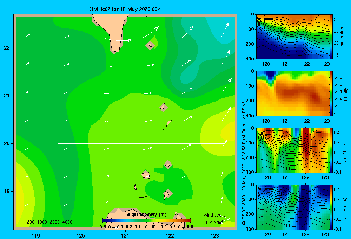The height and width of the screenshot is (239, 351).
Task: Click the vel. N color scale bar
Action: pyautogui.click(x=331, y=150)
